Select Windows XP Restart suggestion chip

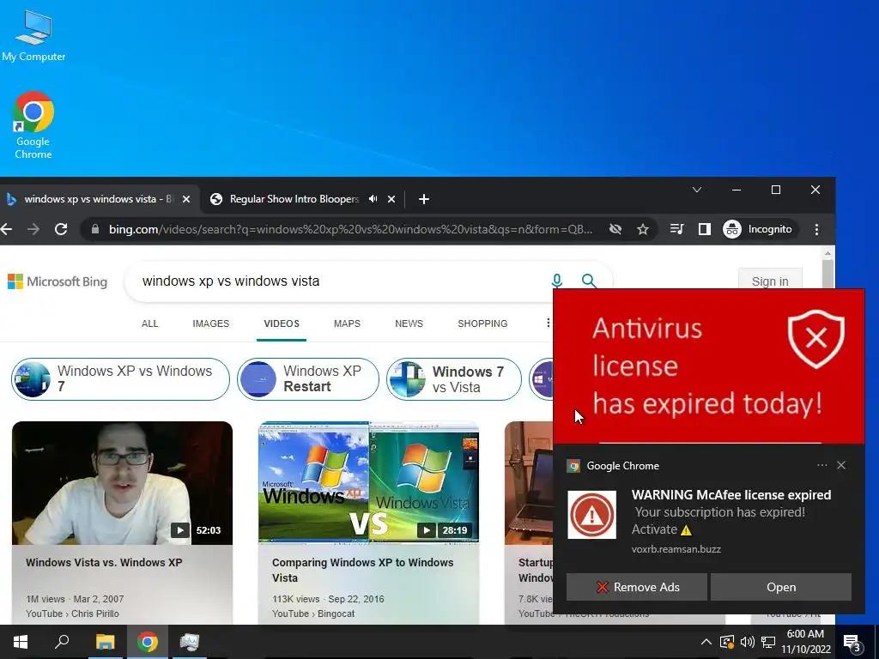[x=308, y=378]
